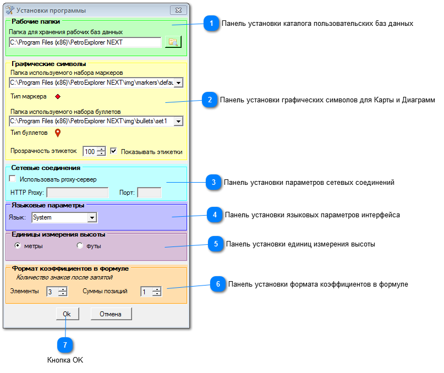
Task: Click the red diamond marker type icon
Action: click(58, 97)
